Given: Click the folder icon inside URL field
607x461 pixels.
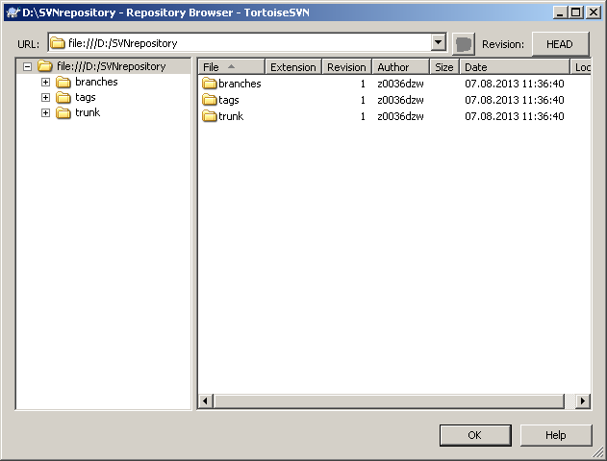Looking at the screenshot, I should [58, 43].
